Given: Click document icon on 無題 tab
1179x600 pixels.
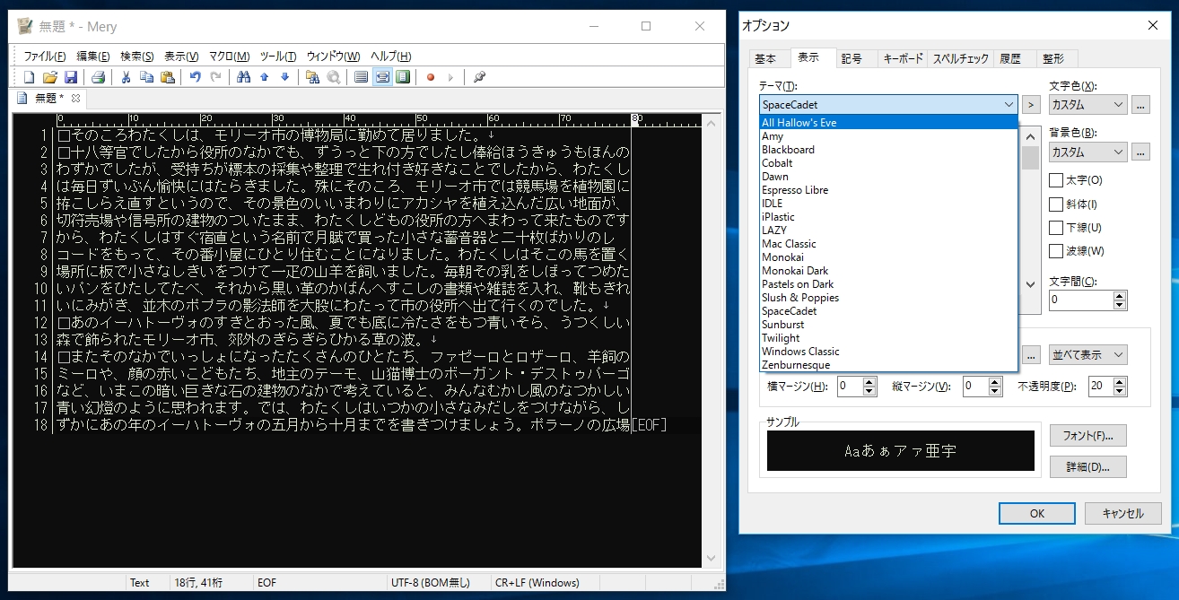Looking at the screenshot, I should (x=22, y=99).
